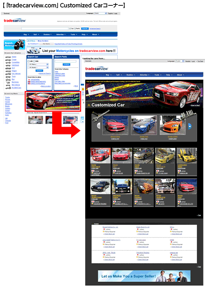Click the grey previous arrow in car carousel
Image resolution: width=205 pixels, height=287 pixels.
tap(99, 125)
